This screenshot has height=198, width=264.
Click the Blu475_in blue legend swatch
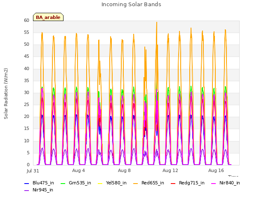point(26,183)
